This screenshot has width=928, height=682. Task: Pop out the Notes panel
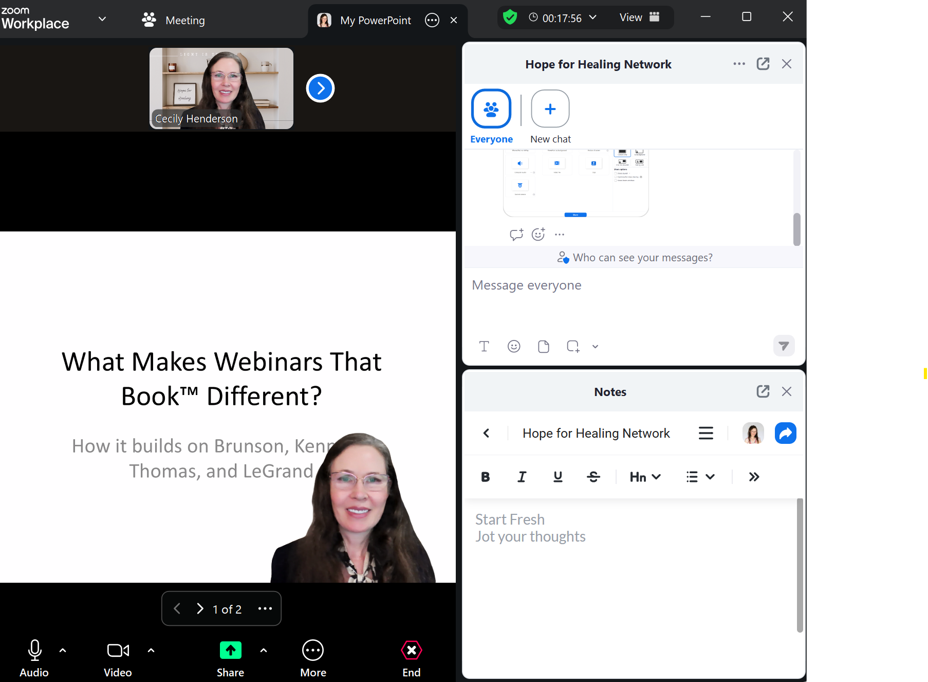click(x=763, y=391)
